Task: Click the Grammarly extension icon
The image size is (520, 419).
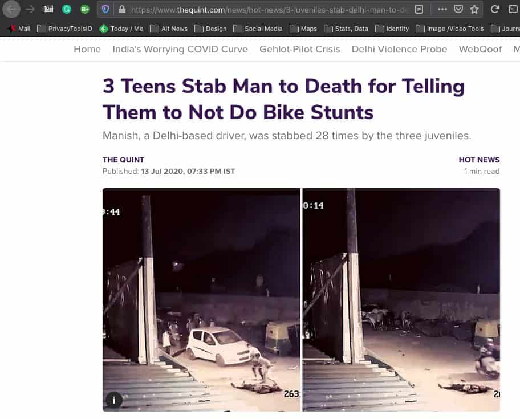Action: (x=67, y=9)
